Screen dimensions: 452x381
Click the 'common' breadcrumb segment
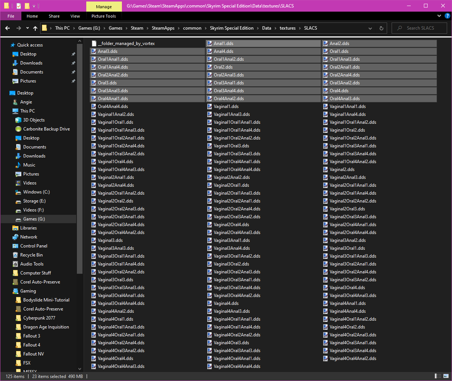pos(192,28)
